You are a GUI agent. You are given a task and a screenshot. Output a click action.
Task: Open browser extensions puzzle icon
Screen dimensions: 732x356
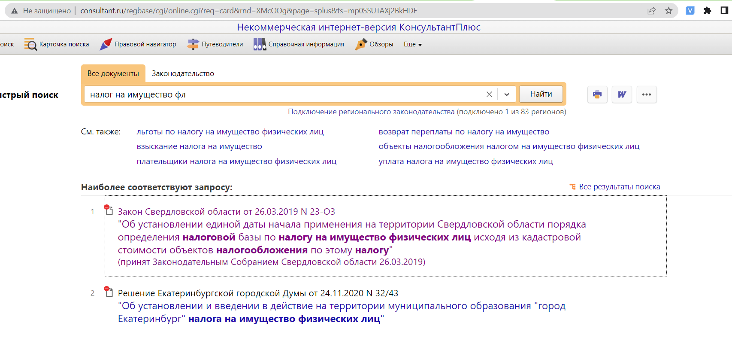[707, 11]
